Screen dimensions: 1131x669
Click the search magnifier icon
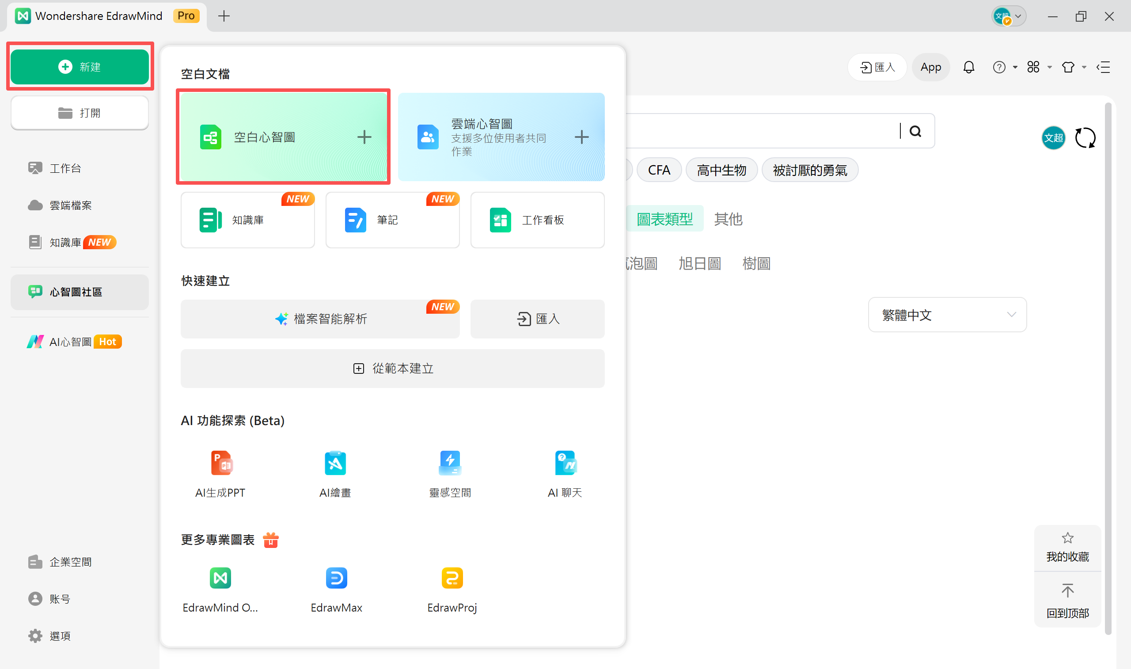click(915, 131)
